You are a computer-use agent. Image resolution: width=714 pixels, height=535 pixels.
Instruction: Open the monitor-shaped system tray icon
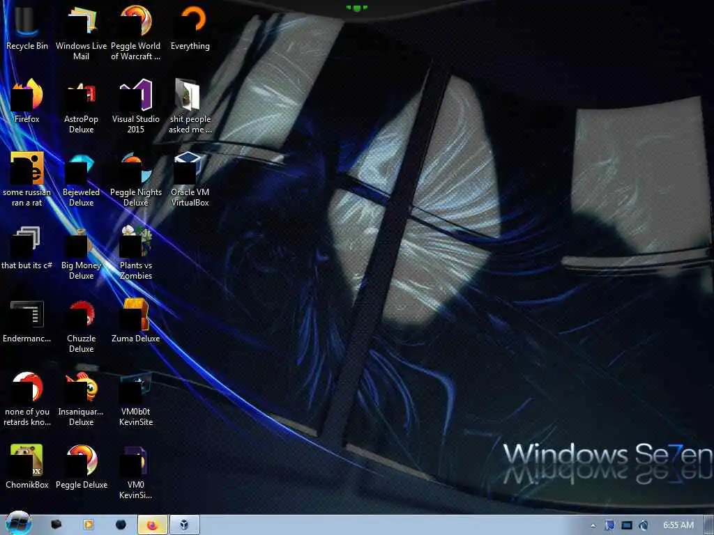[627, 525]
